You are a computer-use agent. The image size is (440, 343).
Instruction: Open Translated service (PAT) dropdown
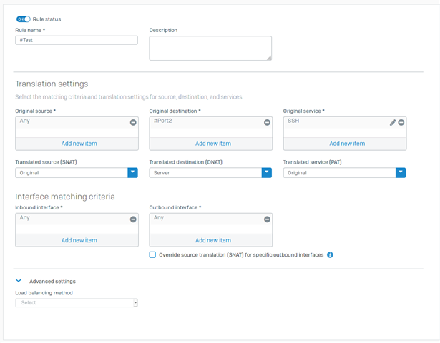(x=344, y=173)
